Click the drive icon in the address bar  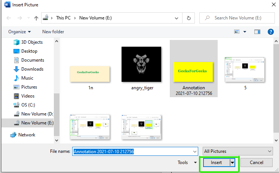pyautogui.click(x=46, y=18)
